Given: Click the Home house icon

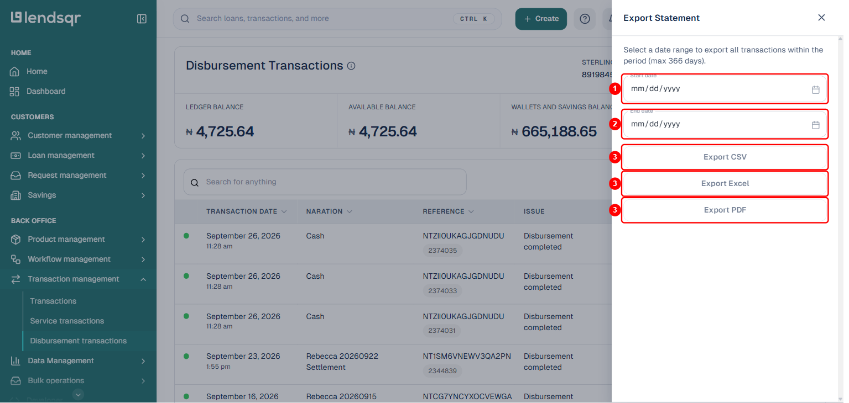Looking at the screenshot, I should tap(14, 72).
